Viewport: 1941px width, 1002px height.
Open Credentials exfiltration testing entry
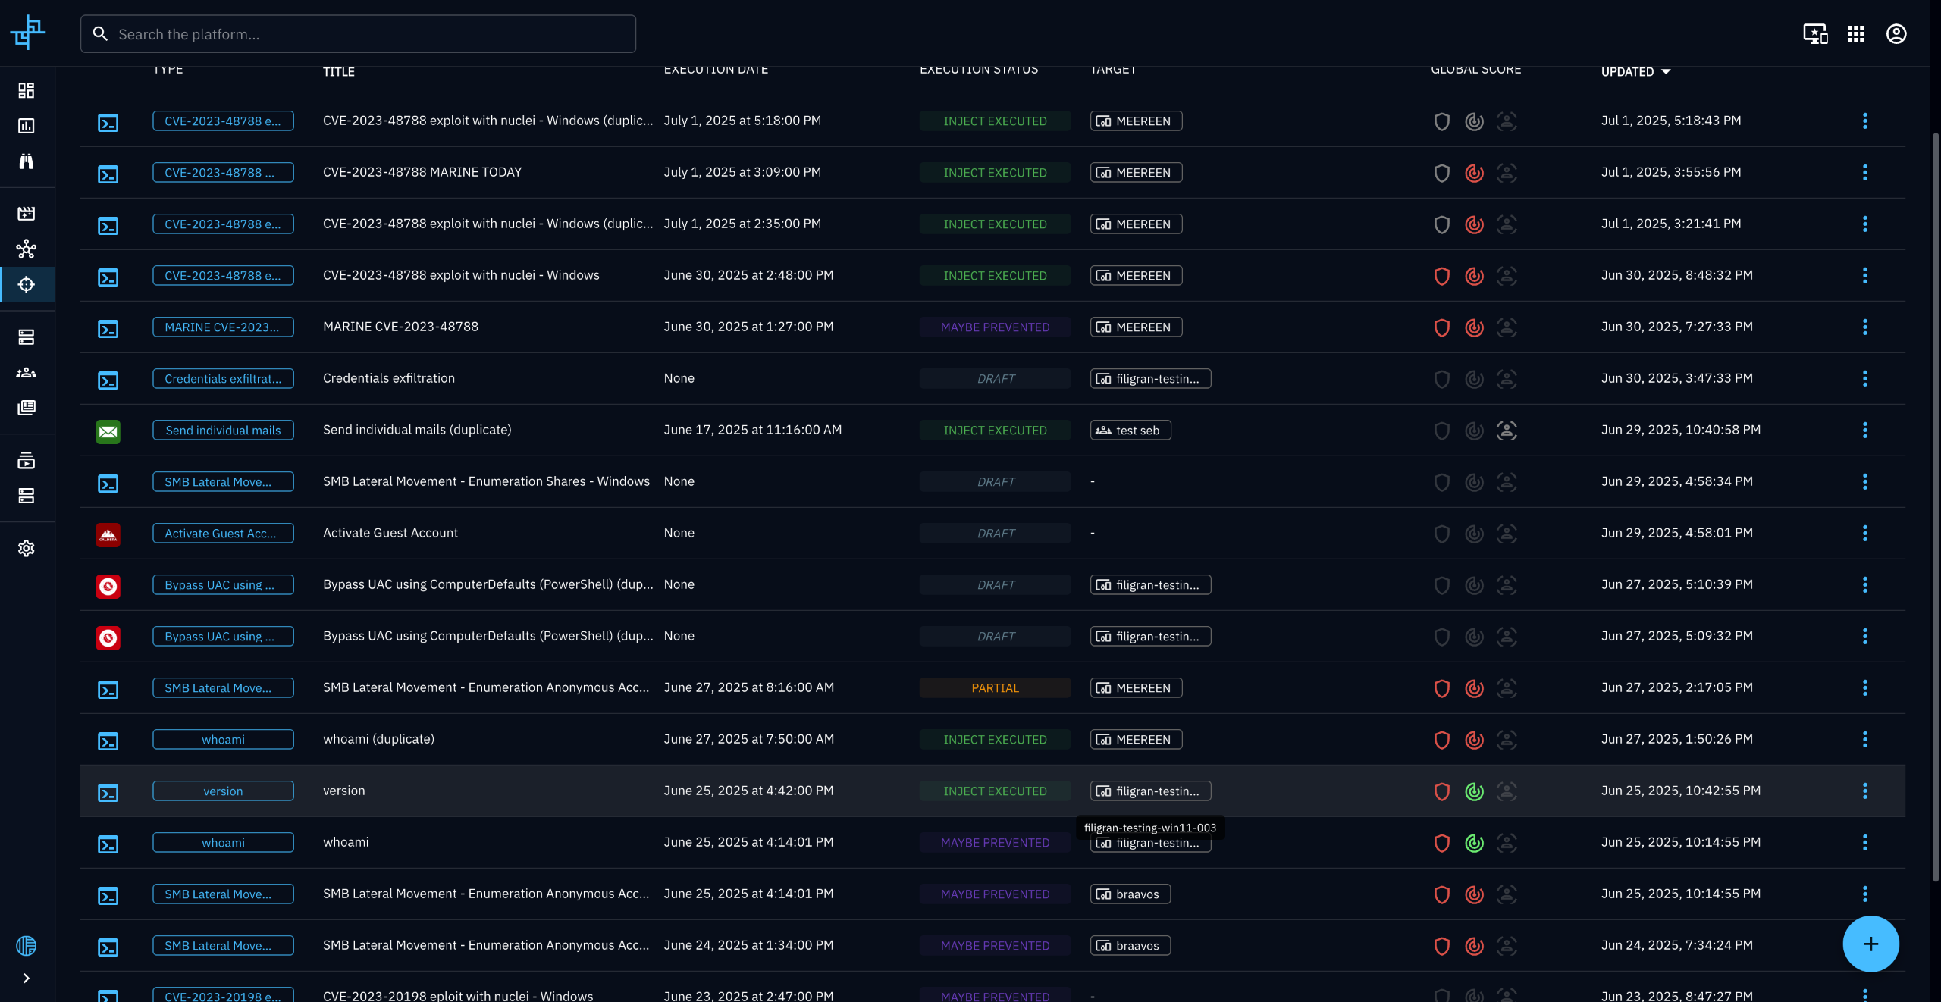pos(388,378)
